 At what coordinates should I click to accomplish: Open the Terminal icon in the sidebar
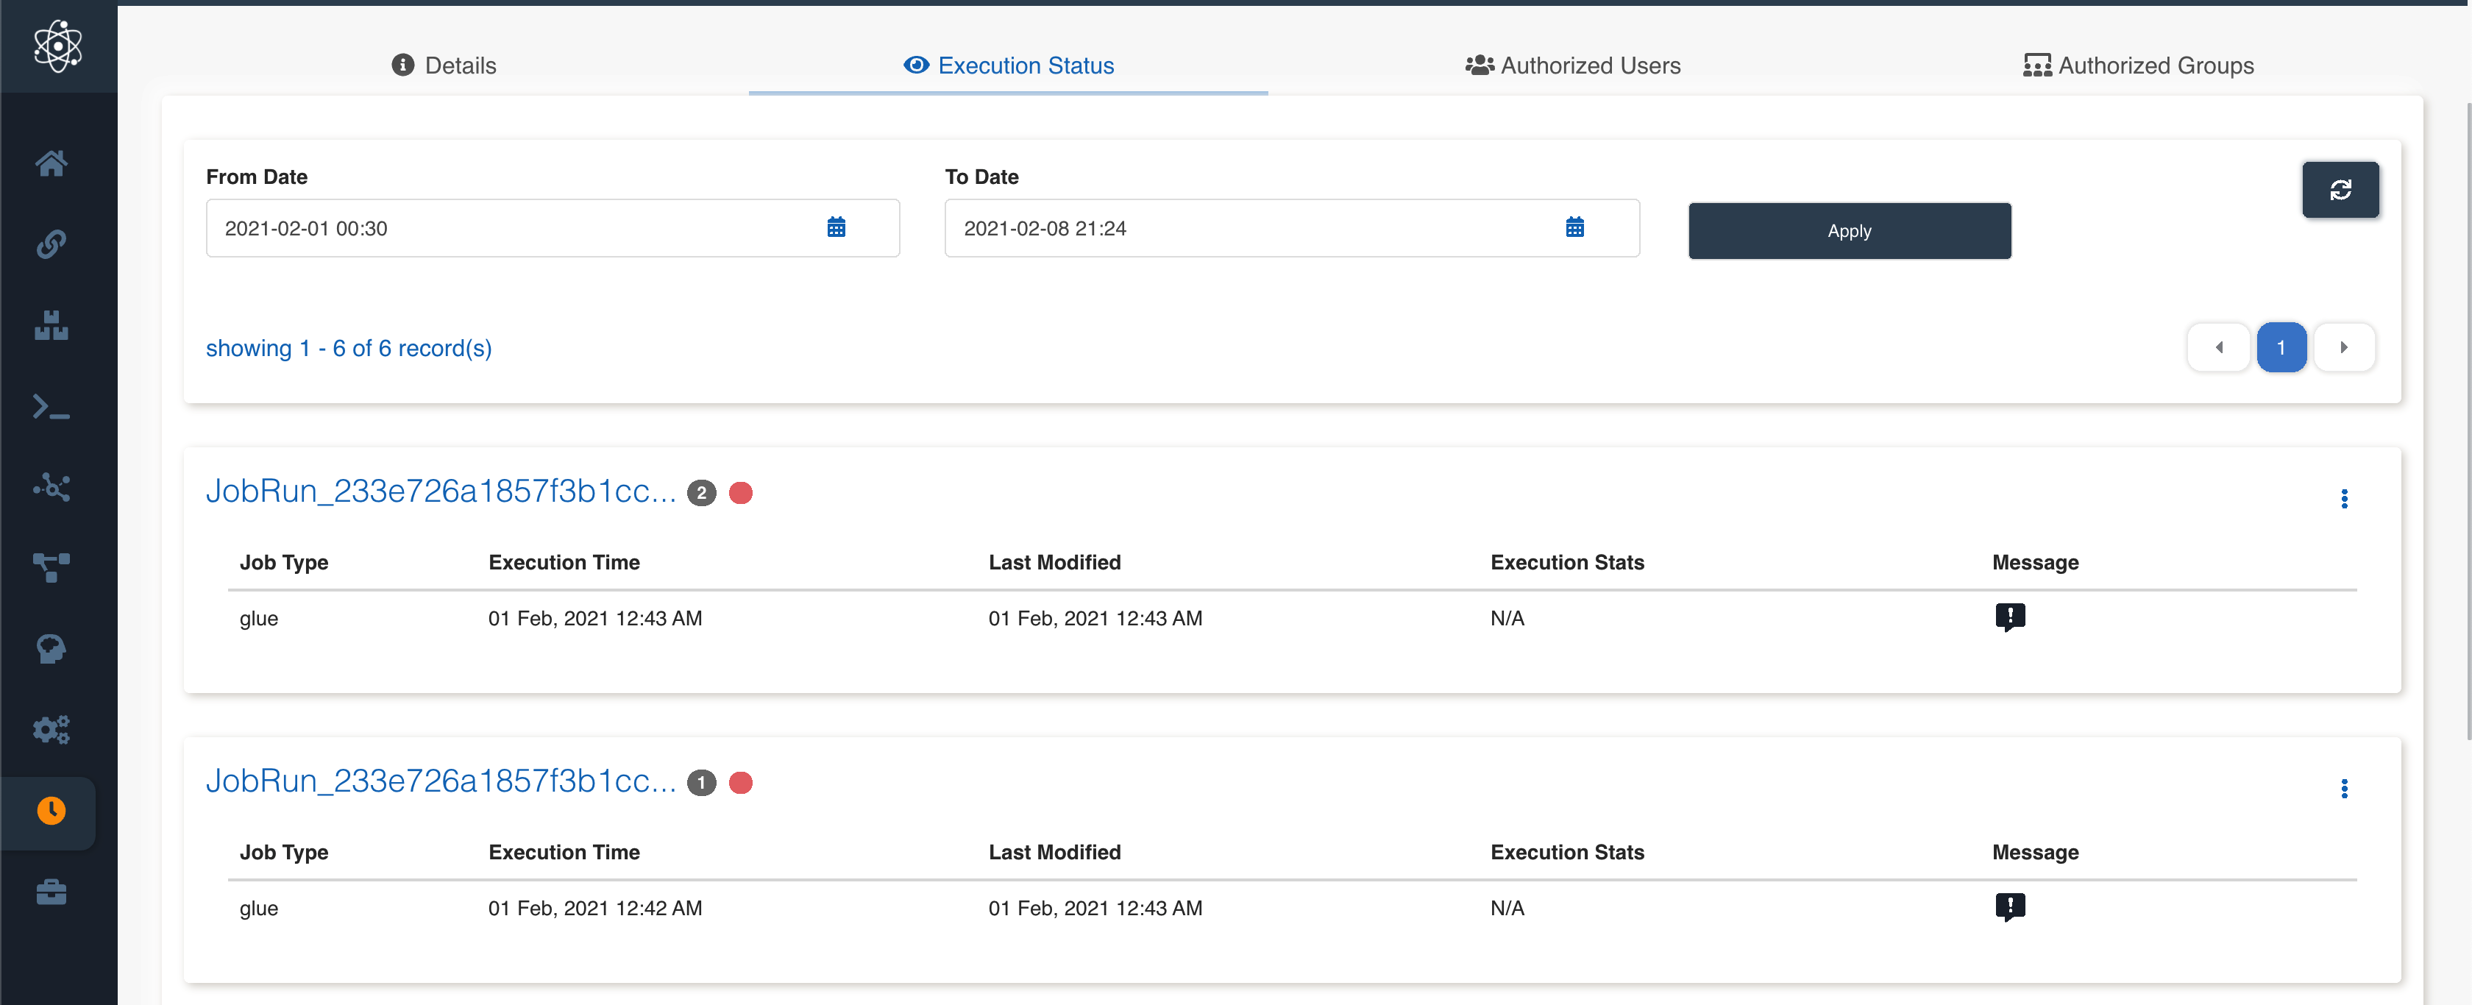pos(51,407)
